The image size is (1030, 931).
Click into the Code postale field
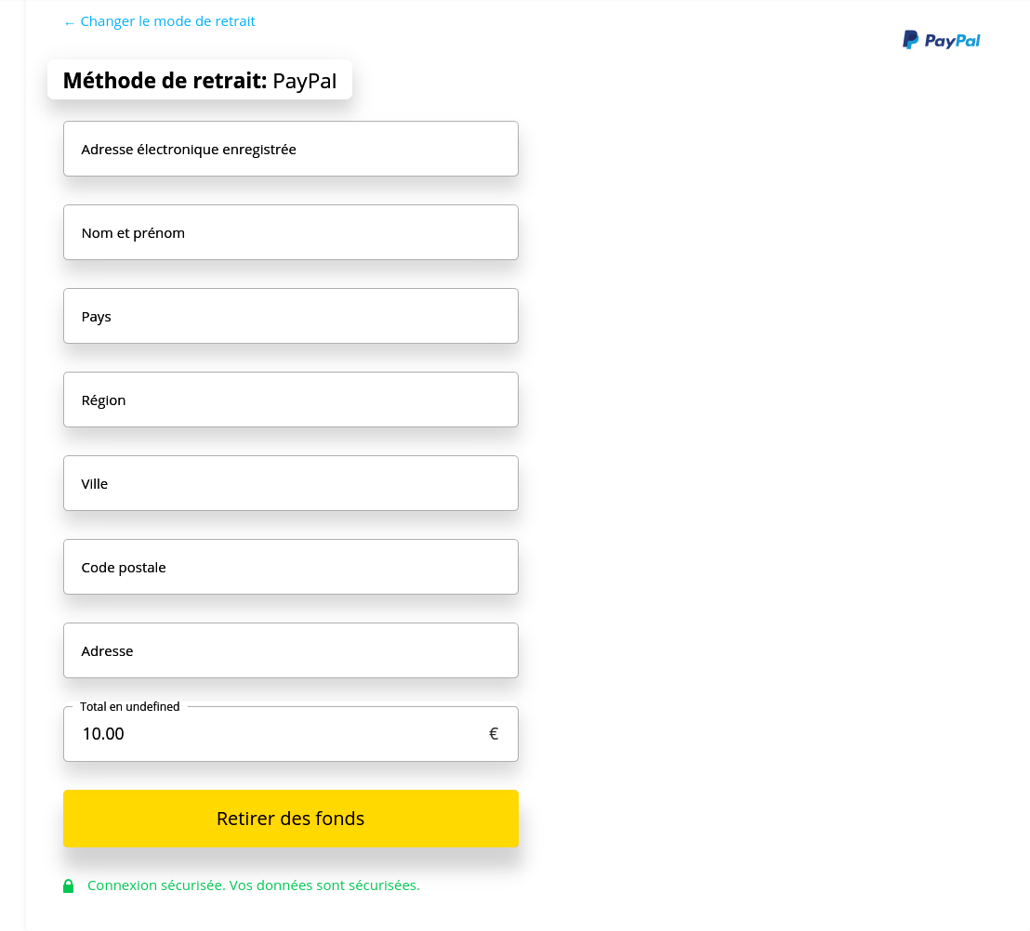point(291,567)
